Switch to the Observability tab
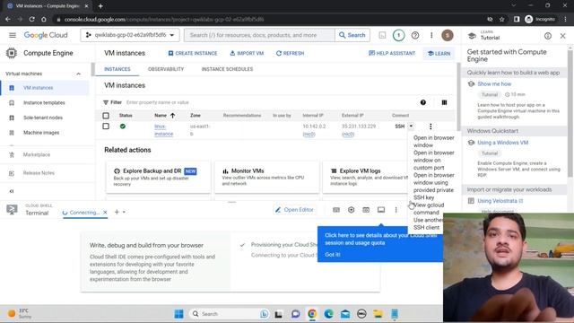This screenshot has width=574, height=323. click(166, 69)
